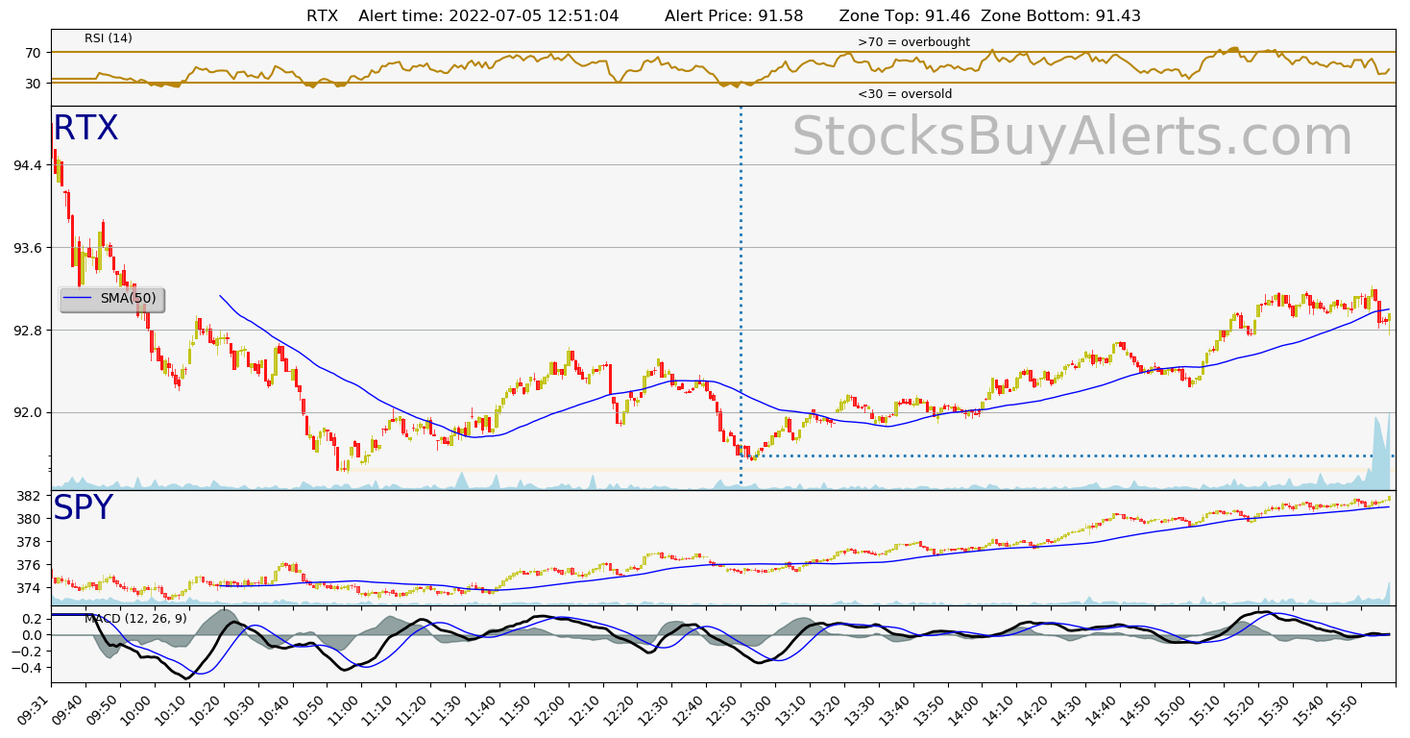This screenshot has height=738, width=1410.
Task: Click the MACD 0.2 axis label
Action: 32,619
